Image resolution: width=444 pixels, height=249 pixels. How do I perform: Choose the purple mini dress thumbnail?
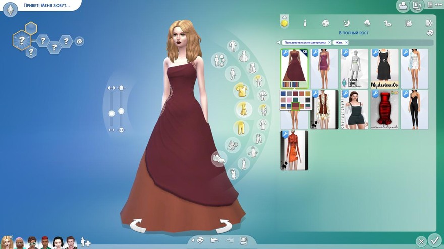click(324, 68)
